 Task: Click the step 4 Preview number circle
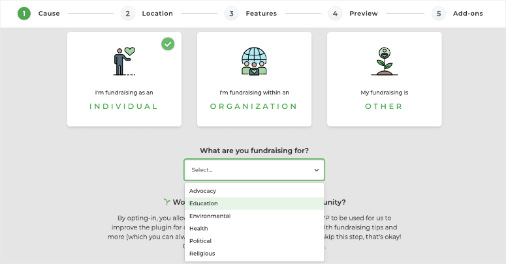(335, 14)
